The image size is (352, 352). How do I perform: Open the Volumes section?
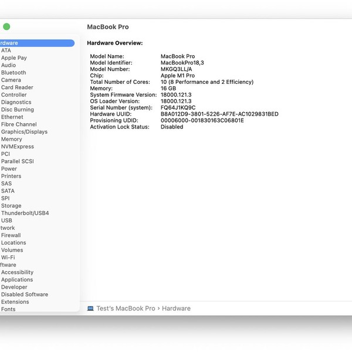(x=12, y=250)
